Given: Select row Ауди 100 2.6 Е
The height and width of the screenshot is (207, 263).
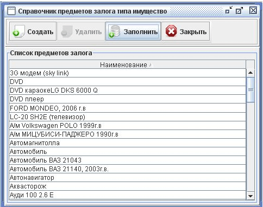Looking at the screenshot, I should click(128, 195).
